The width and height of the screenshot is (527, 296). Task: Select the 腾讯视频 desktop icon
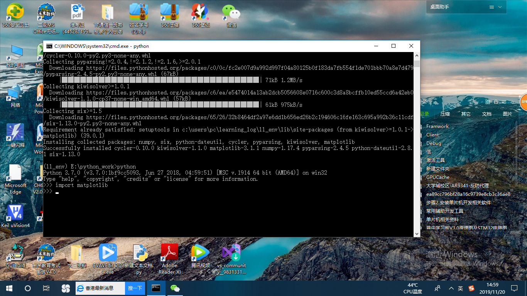[x=201, y=256]
